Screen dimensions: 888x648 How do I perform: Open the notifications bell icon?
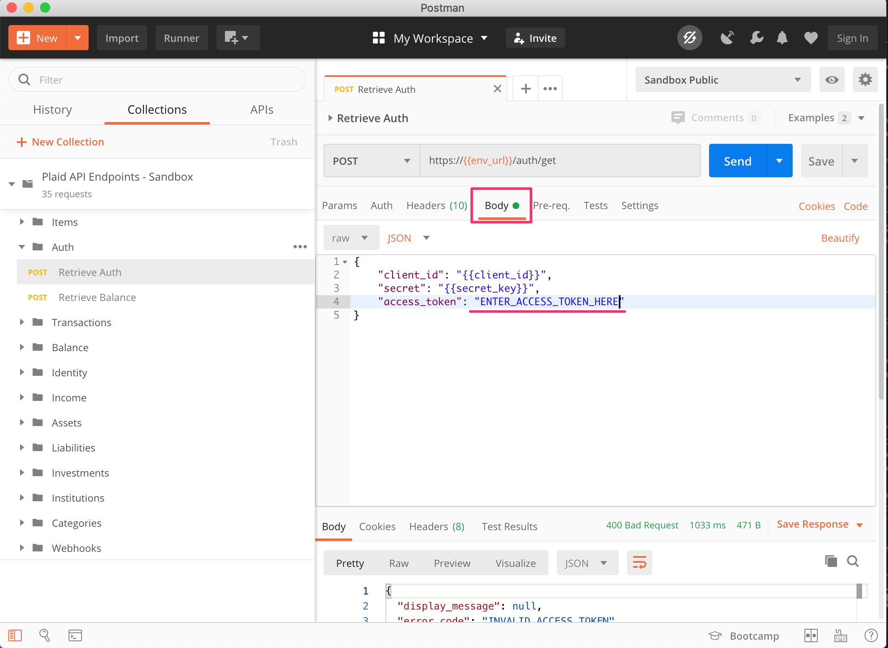pos(782,38)
